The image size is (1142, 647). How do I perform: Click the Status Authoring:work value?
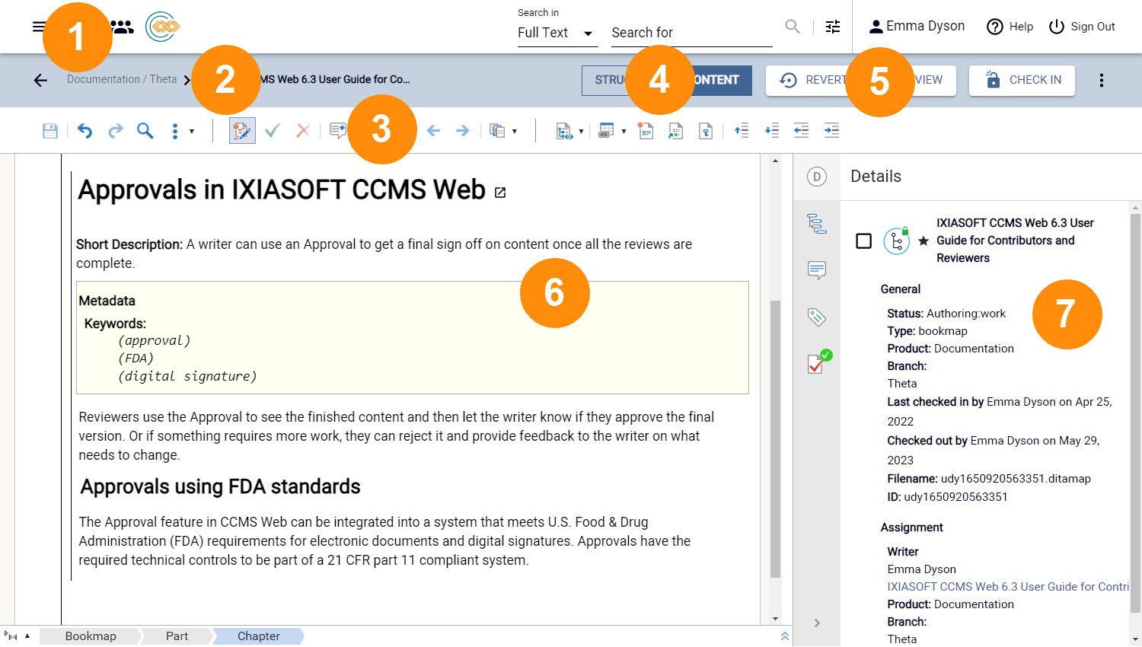coord(966,314)
